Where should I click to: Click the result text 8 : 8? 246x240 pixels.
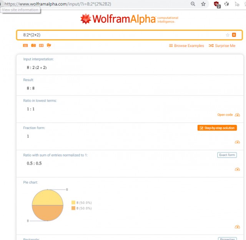point(31,88)
